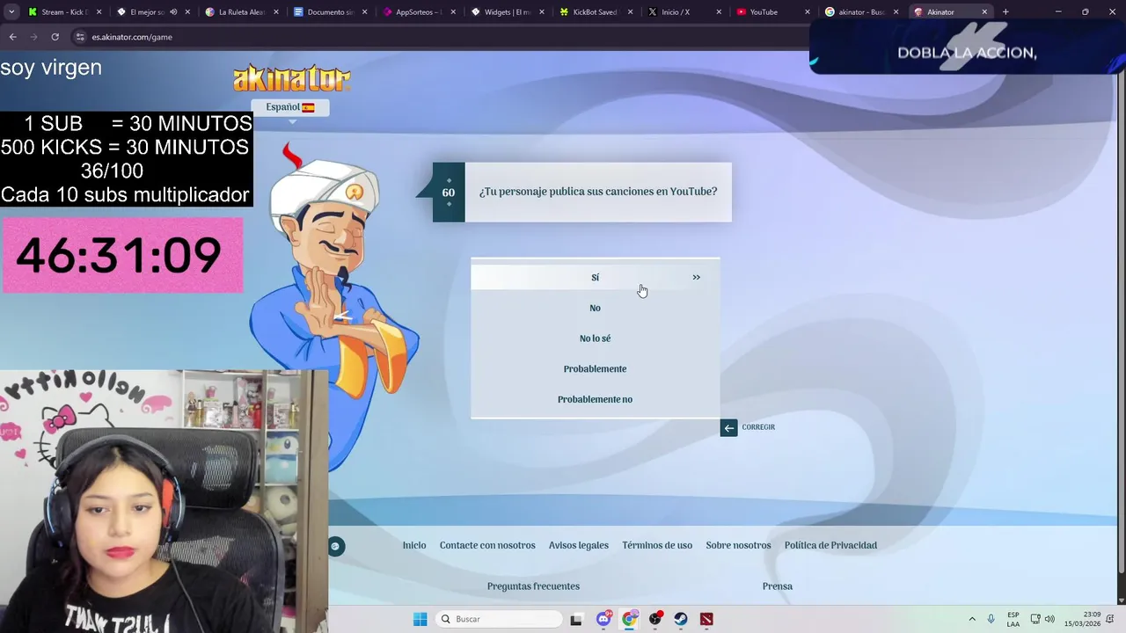Viewport: 1126px width, 633px height.
Task: Open 'Avisos legales' footer link
Action: point(579,545)
